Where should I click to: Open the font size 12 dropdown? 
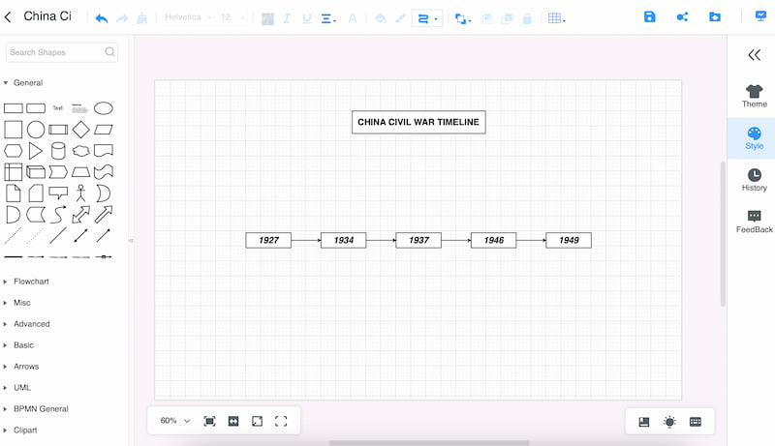point(232,17)
